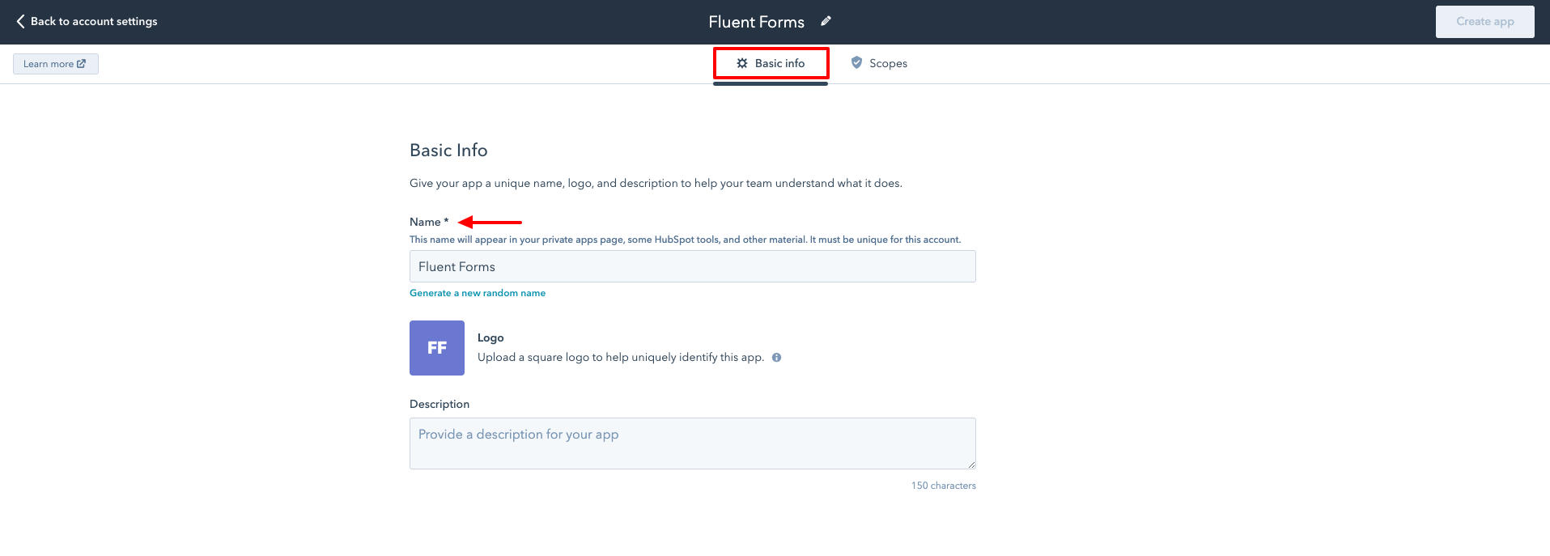Image resolution: width=1550 pixels, height=556 pixels.
Task: Click into the Description text area
Action: pos(692,443)
